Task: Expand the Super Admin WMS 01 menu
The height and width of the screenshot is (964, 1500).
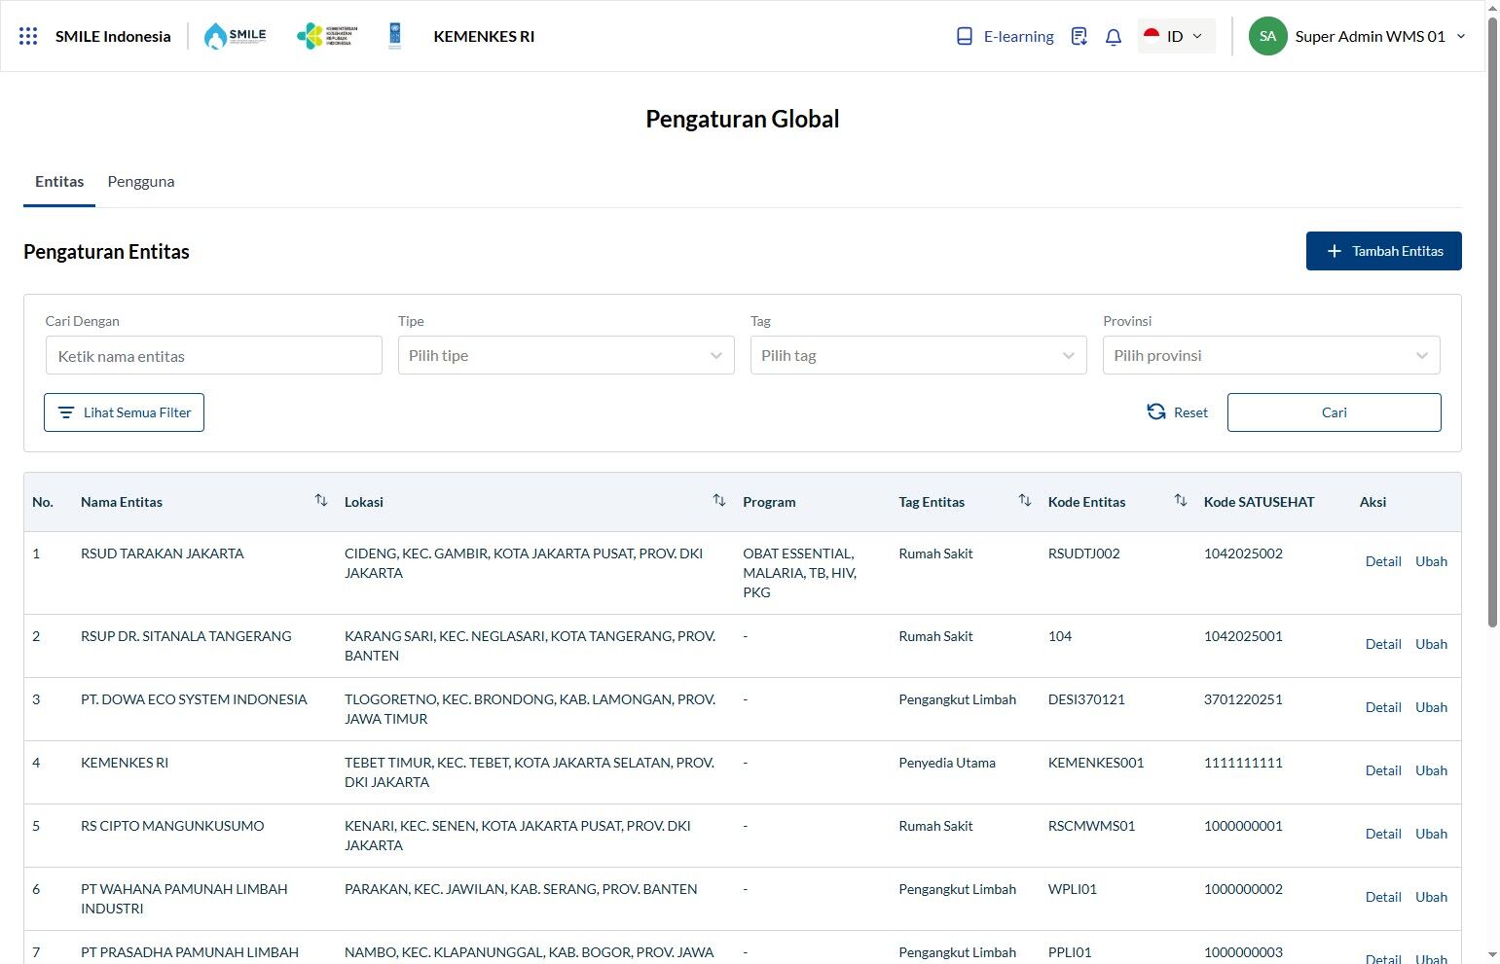Action: (x=1461, y=36)
